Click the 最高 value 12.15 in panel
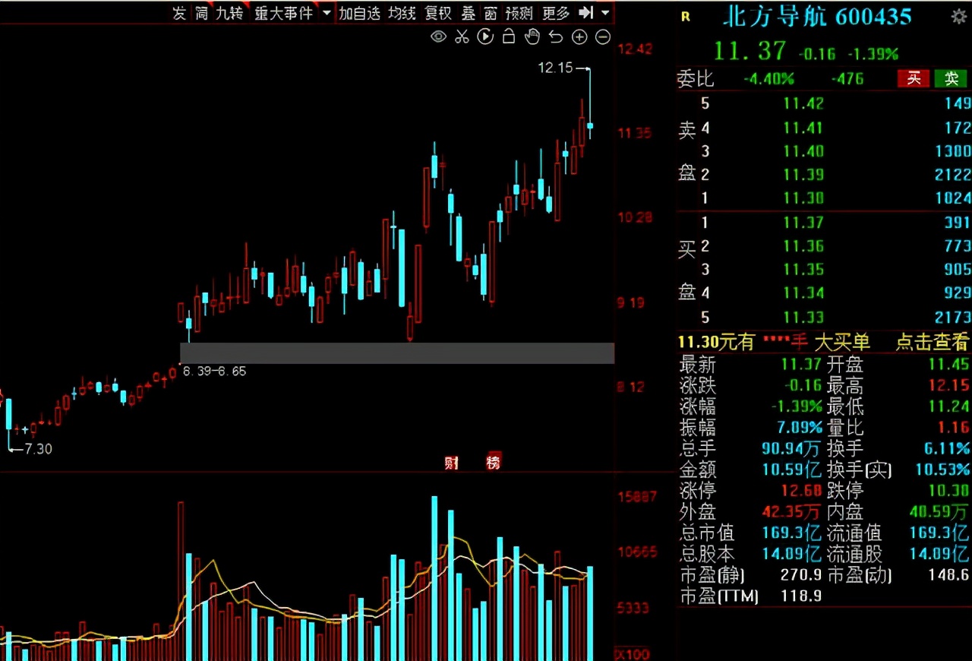This screenshot has height=661, width=972. [x=948, y=385]
